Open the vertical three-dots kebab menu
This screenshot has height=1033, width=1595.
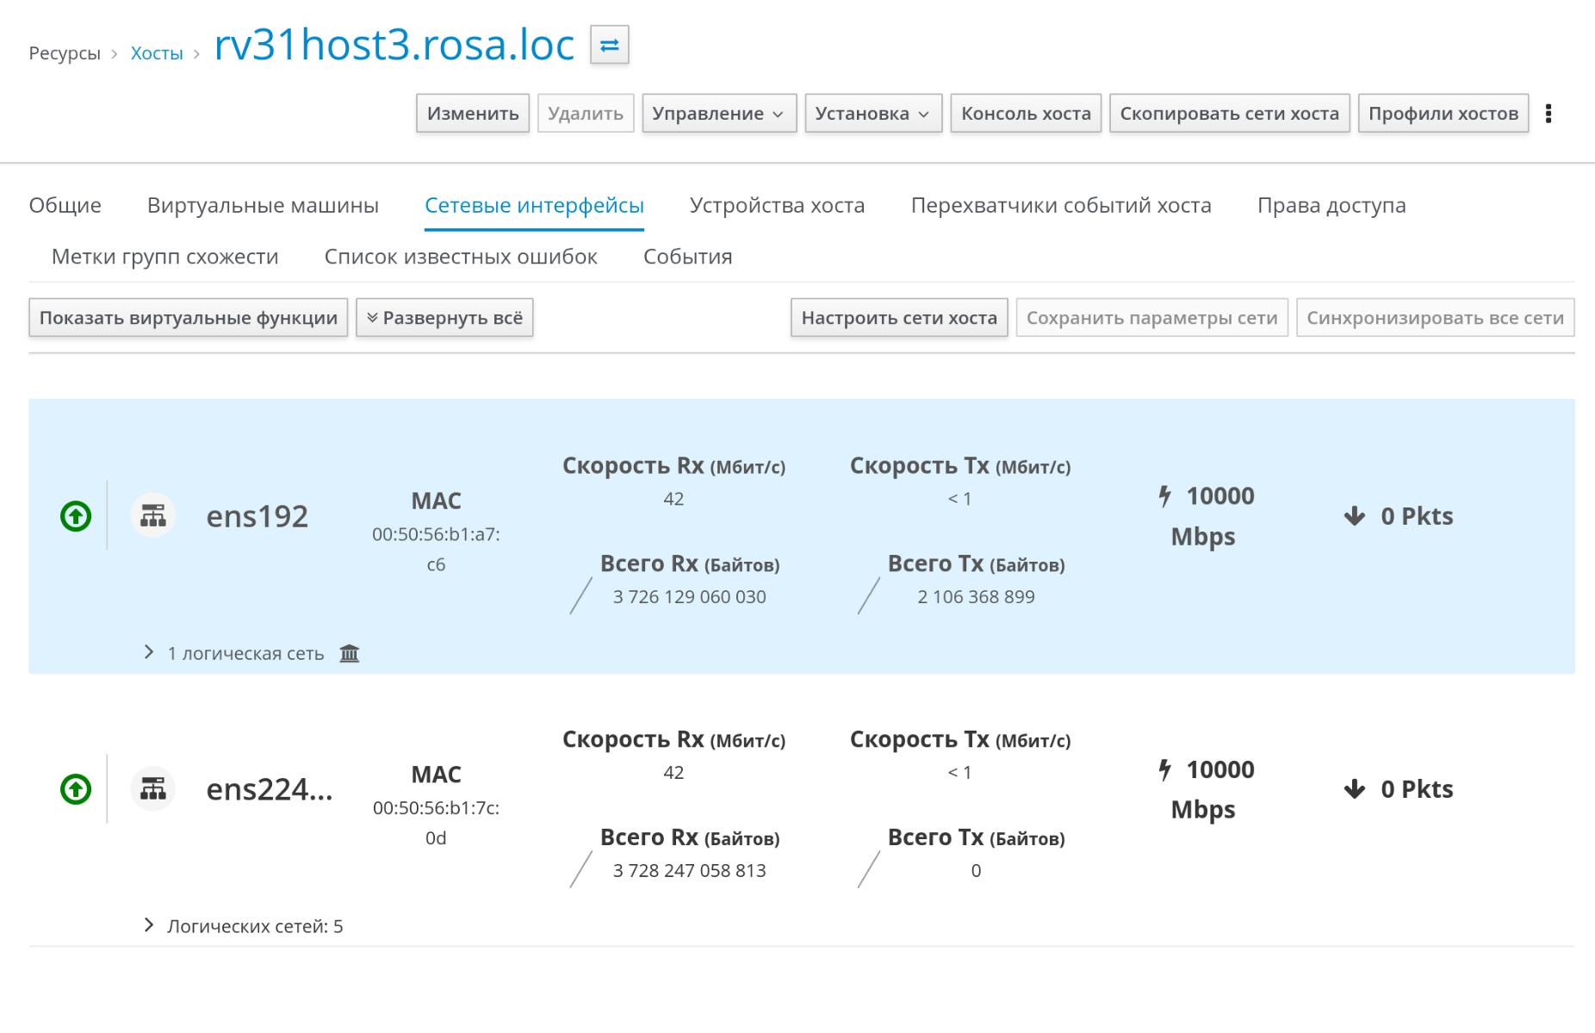[1548, 114]
